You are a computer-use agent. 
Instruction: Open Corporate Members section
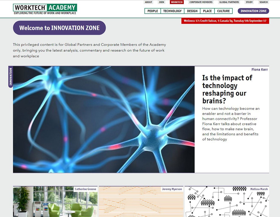201,2
